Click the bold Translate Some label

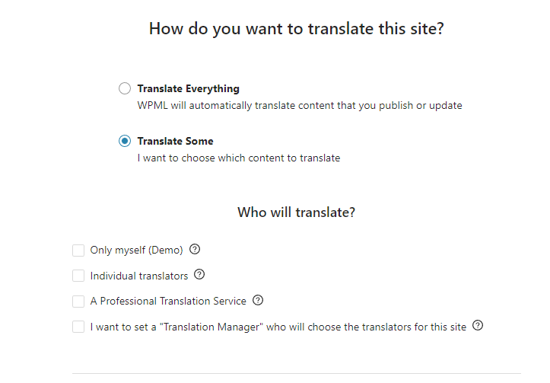point(176,141)
